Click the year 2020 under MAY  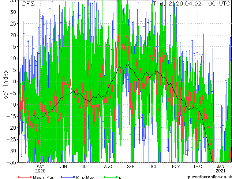tap(40, 171)
